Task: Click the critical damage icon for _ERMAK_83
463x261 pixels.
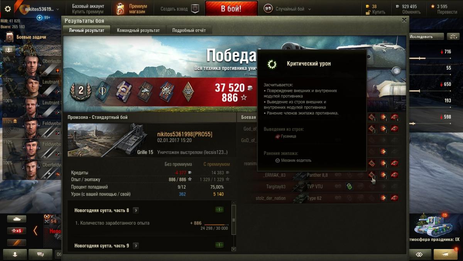Action: click(372, 175)
